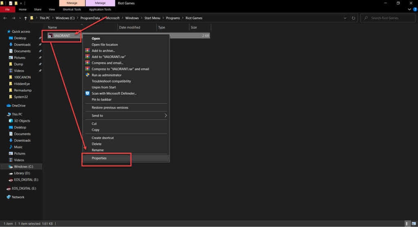This screenshot has width=418, height=227.
Task: Choose Pin to taskbar
Action: pos(102,100)
